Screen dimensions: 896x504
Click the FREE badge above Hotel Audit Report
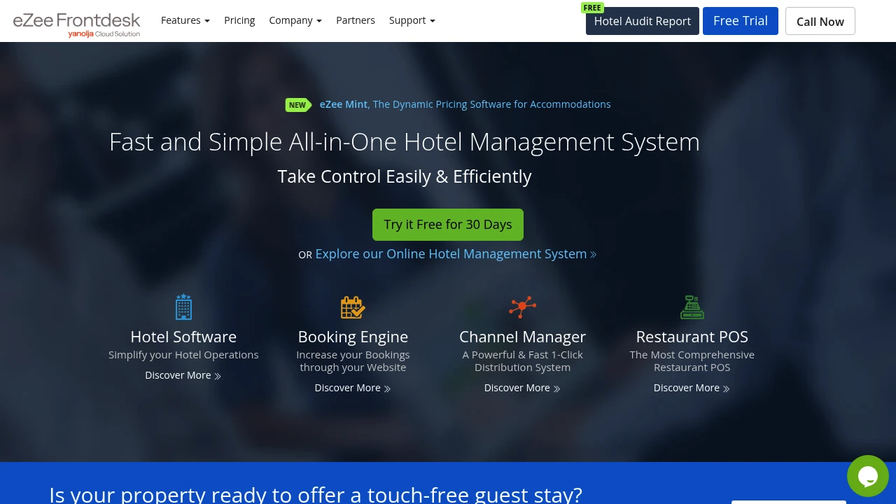(x=592, y=8)
